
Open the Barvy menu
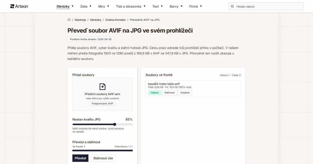pyautogui.click(x=174, y=7)
